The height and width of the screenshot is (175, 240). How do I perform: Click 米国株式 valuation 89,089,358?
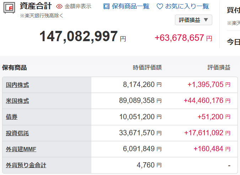click(x=137, y=101)
